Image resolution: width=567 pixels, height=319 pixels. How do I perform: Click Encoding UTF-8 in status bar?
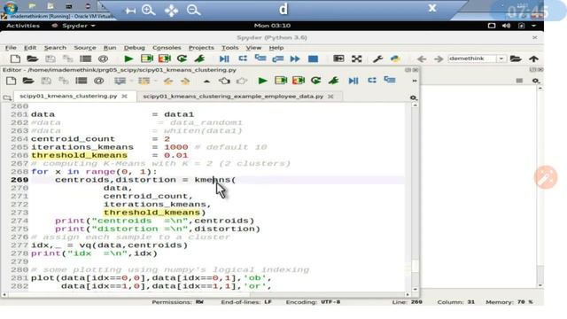pyautogui.click(x=313, y=302)
